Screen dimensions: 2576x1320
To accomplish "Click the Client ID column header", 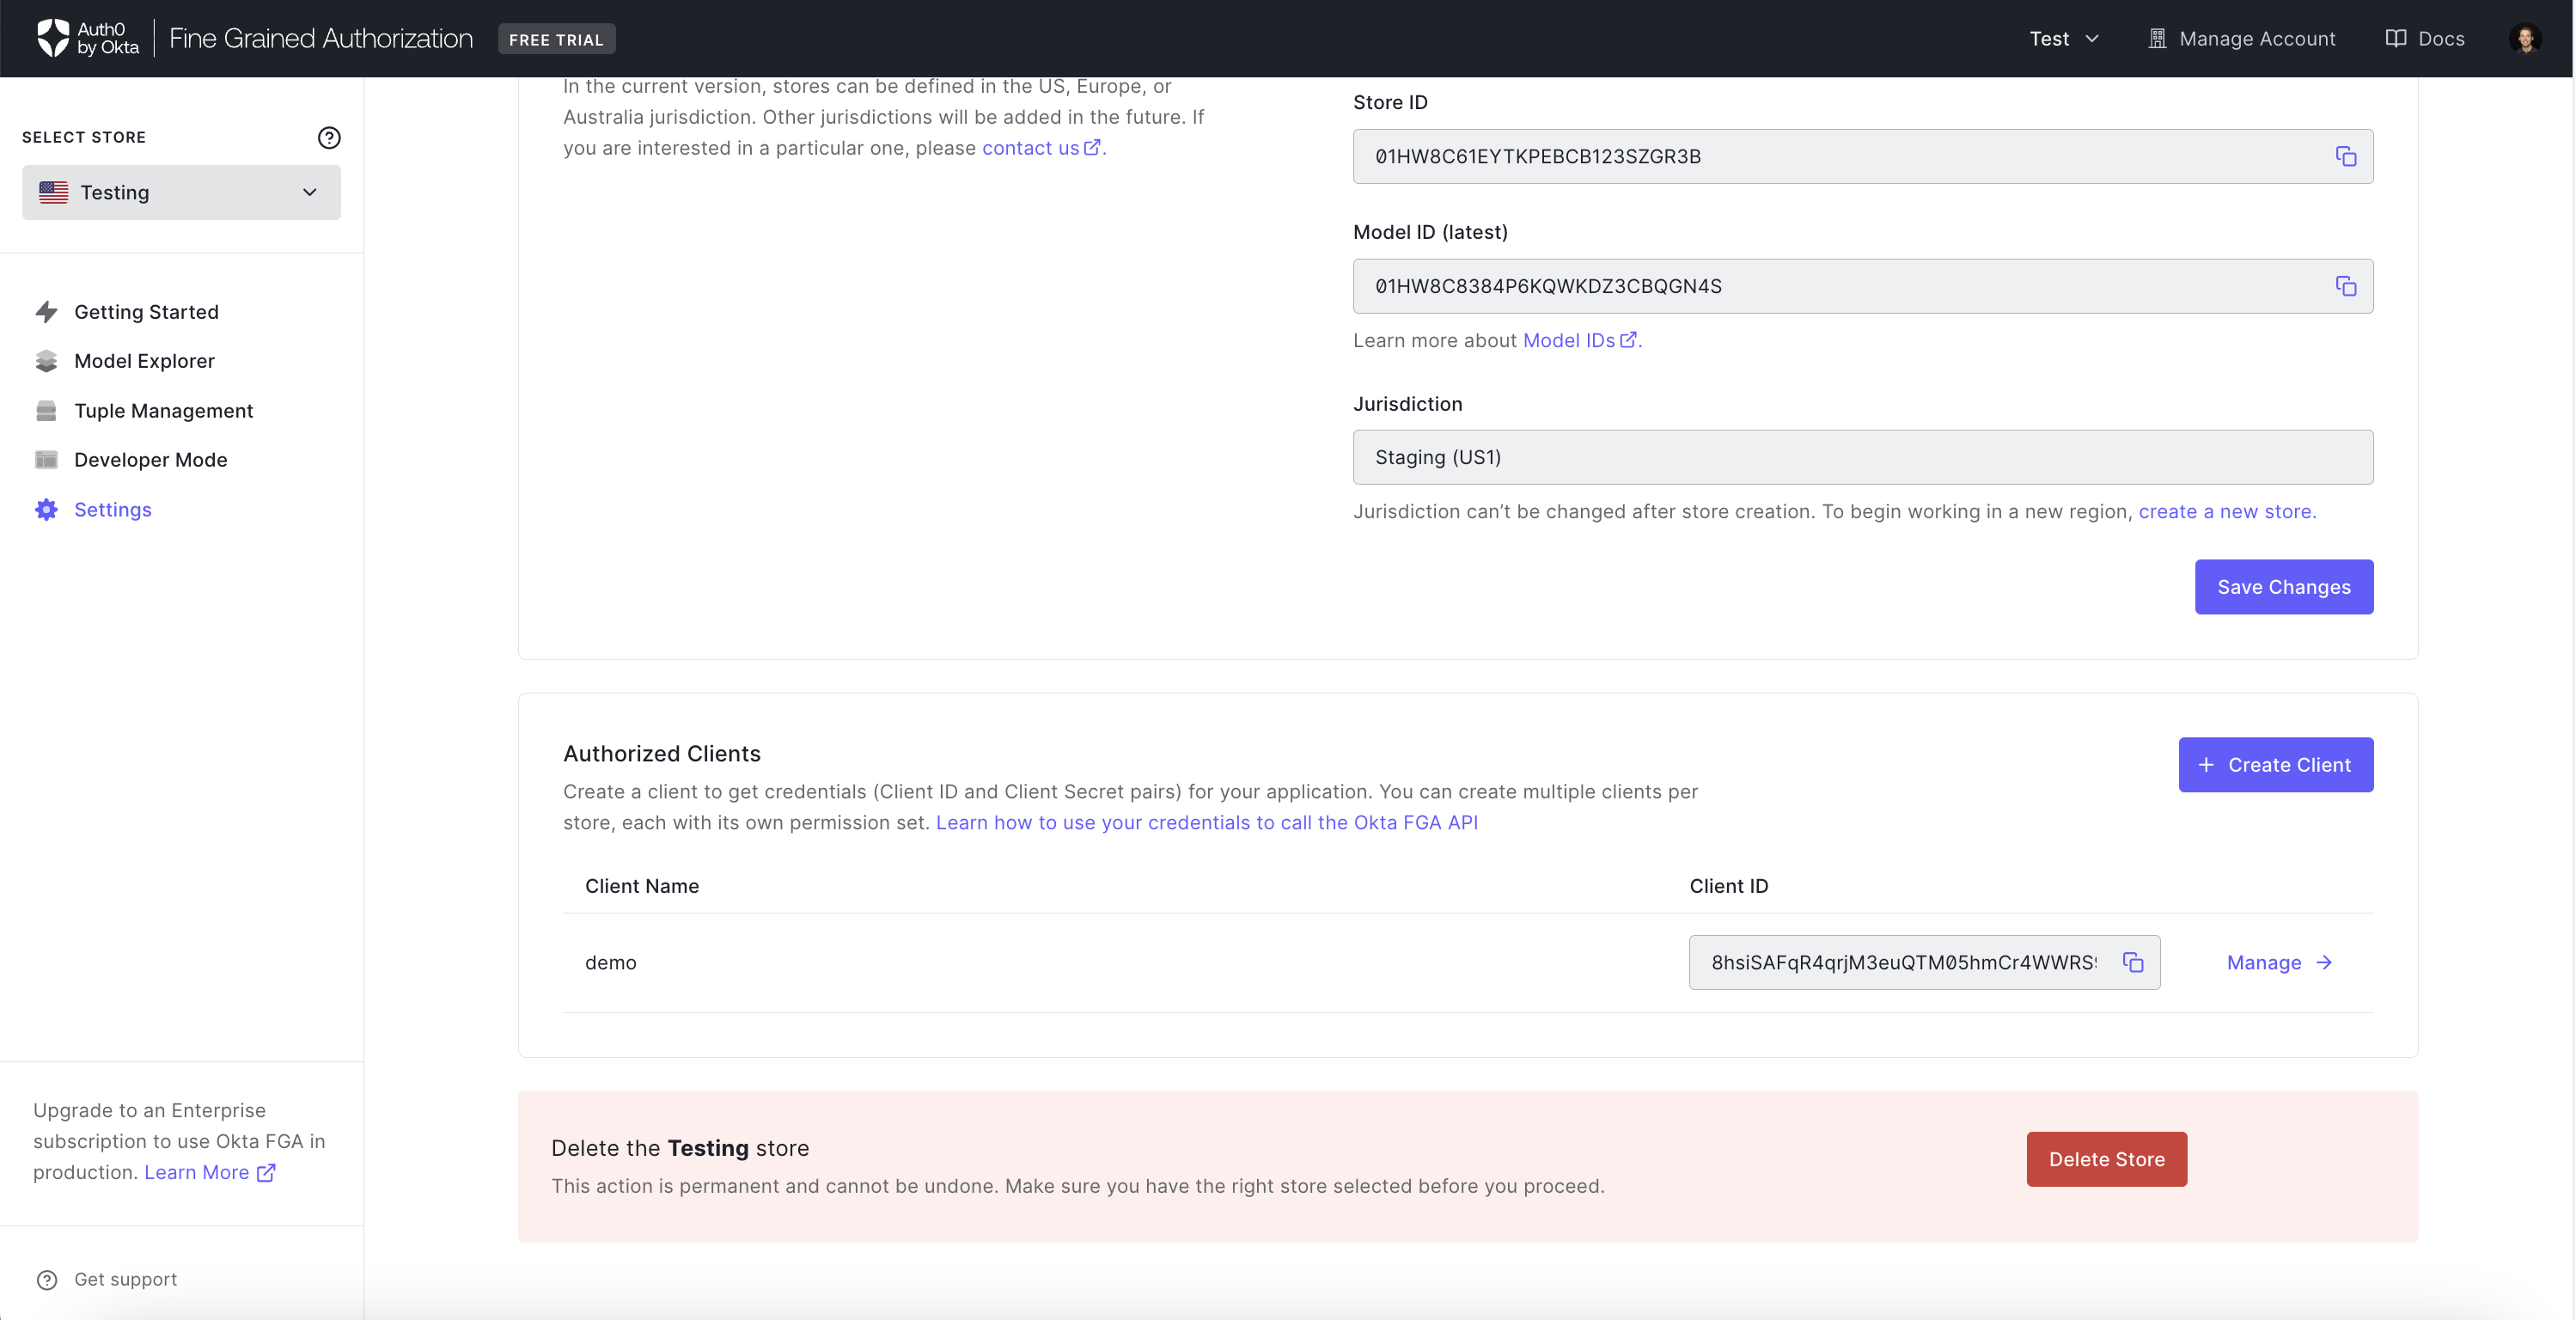I will point(1729,886).
